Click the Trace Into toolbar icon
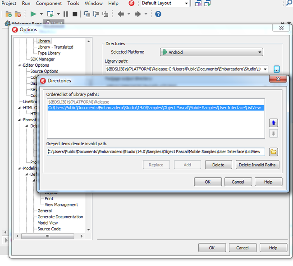Image resolution: width=293 pixels, height=266 pixels. click(x=87, y=14)
